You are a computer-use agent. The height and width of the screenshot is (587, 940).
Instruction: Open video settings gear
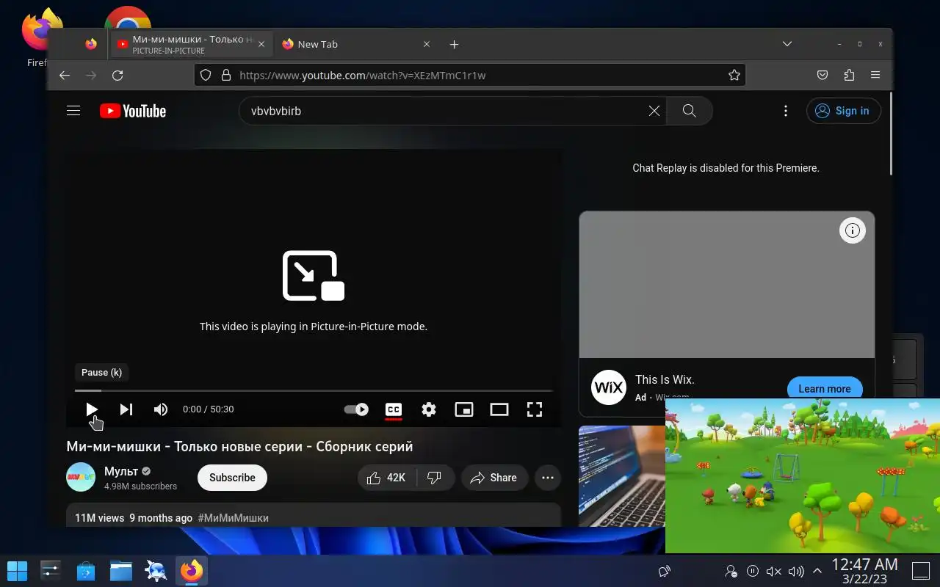429,409
